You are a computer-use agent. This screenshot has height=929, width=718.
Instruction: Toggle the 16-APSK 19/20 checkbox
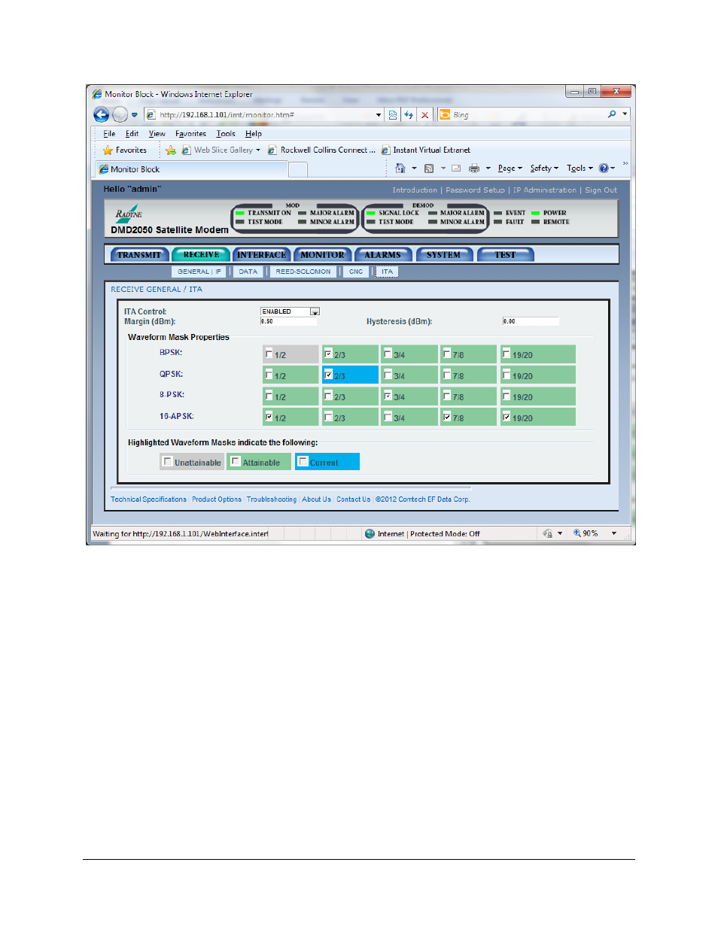507,417
